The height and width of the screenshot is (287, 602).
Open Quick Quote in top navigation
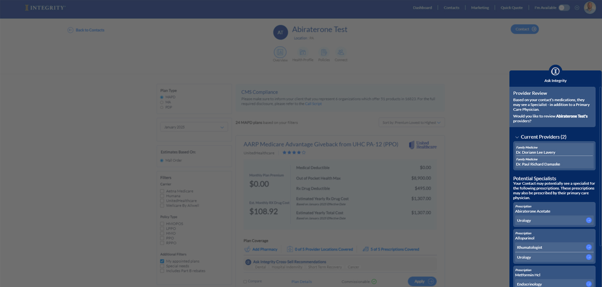click(x=512, y=7)
